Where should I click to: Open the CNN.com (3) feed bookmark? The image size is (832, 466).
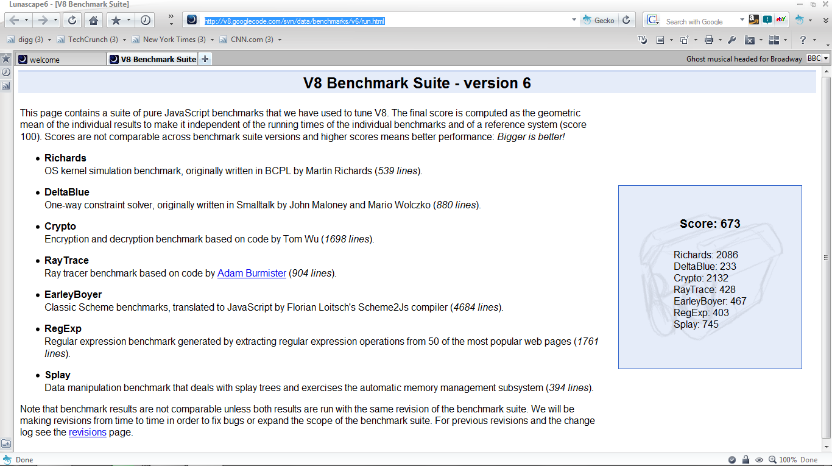247,40
